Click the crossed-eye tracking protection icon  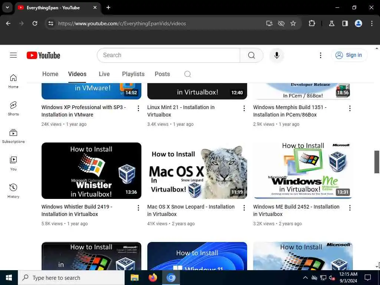tap(281, 23)
